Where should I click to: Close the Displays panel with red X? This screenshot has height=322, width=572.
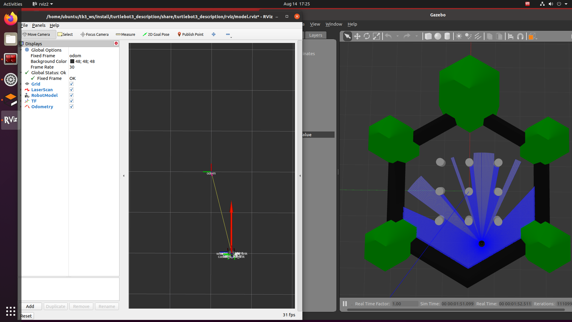point(116,44)
